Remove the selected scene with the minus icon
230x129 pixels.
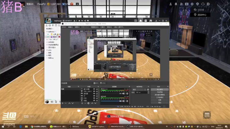pos(66,103)
